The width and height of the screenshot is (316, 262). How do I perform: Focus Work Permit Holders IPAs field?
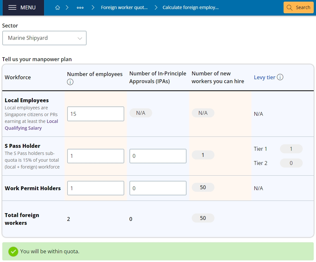tap(158, 188)
